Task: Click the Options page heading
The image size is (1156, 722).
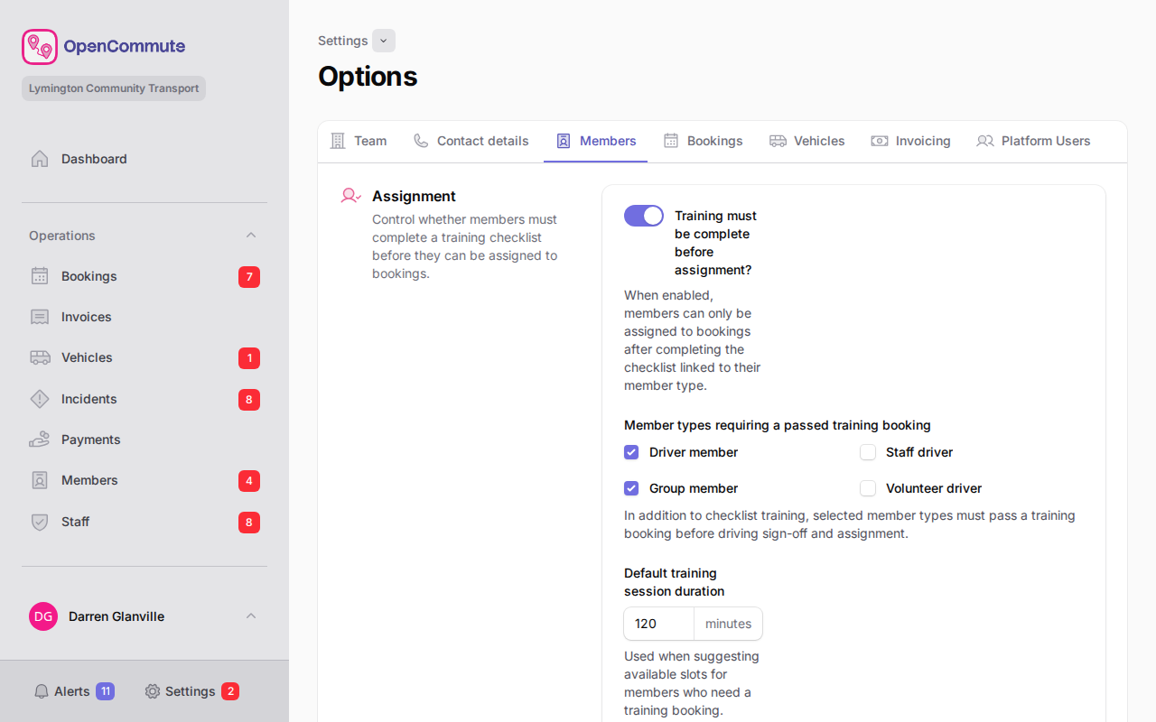Action: point(368,76)
